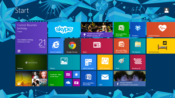175x98 pixels.
Task: Open Microsoft Office Excel 2007
Action: [x=121, y=30]
